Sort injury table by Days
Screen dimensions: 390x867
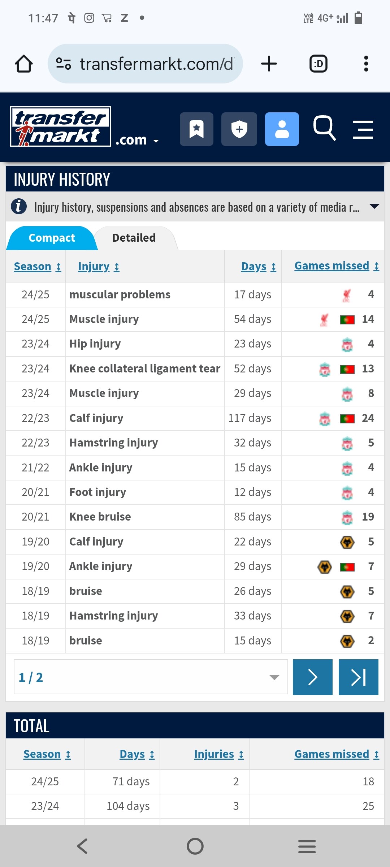(259, 267)
